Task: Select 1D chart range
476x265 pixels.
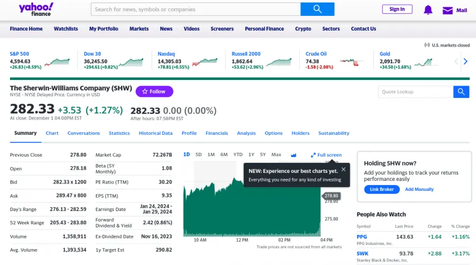Action: [186, 154]
